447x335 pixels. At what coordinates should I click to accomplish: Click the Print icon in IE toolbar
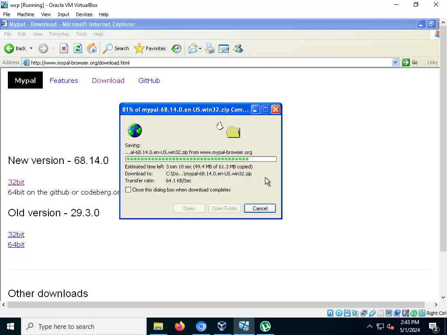click(x=210, y=48)
